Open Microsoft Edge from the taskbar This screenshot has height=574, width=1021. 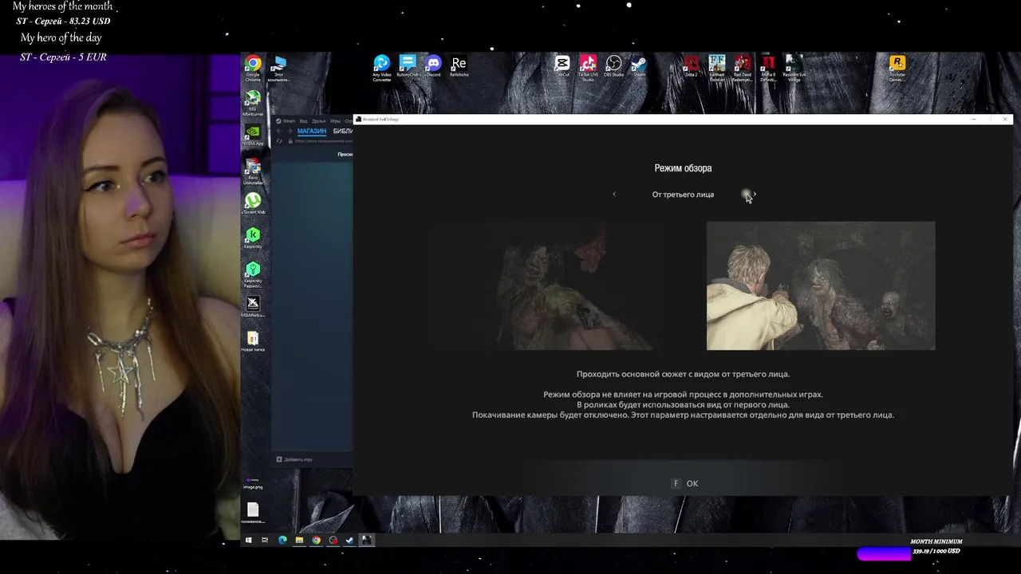282,540
